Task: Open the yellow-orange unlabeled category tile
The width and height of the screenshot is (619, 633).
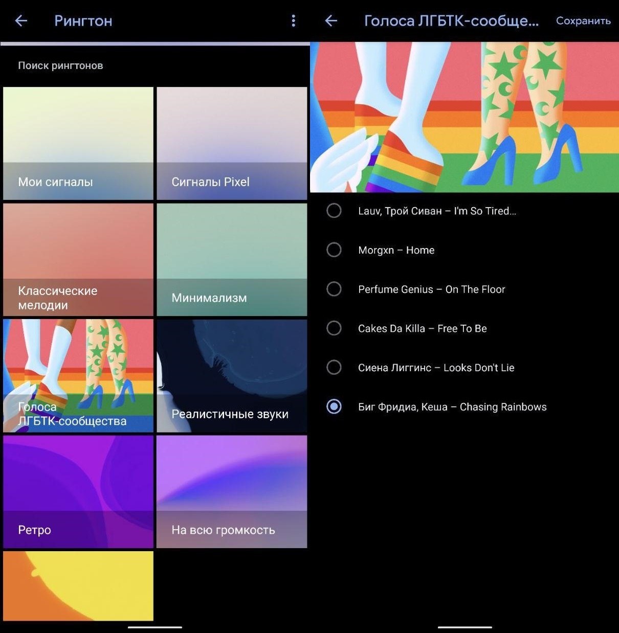Action: click(x=78, y=586)
